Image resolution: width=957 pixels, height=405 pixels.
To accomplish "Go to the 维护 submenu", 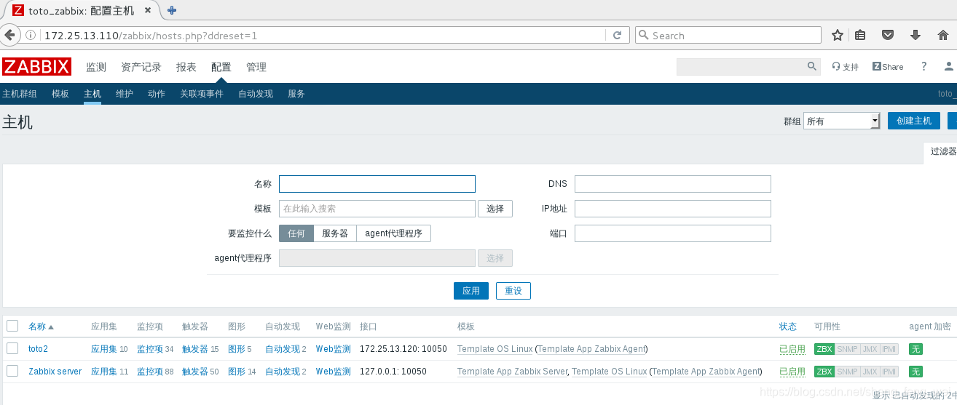I will [125, 94].
